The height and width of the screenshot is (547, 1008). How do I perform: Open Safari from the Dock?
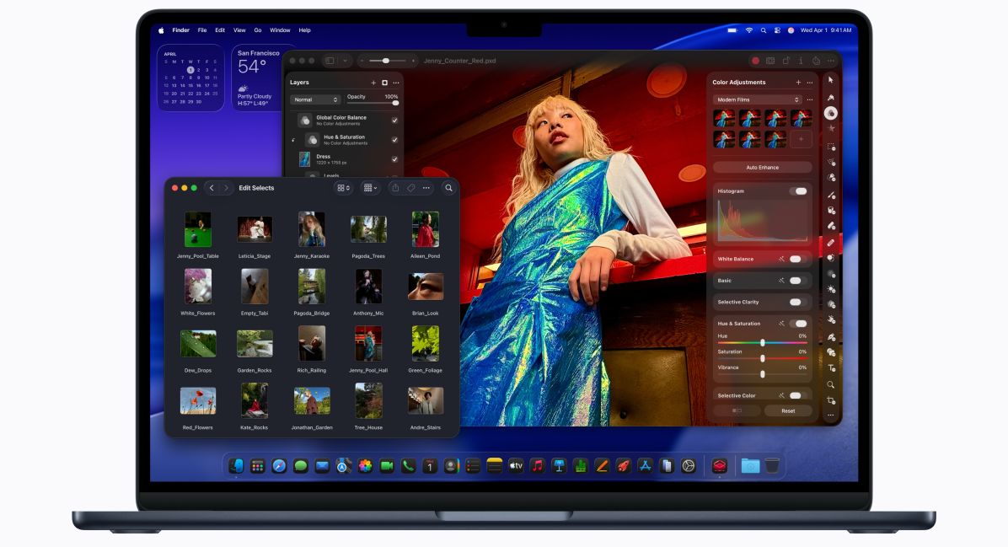279,465
